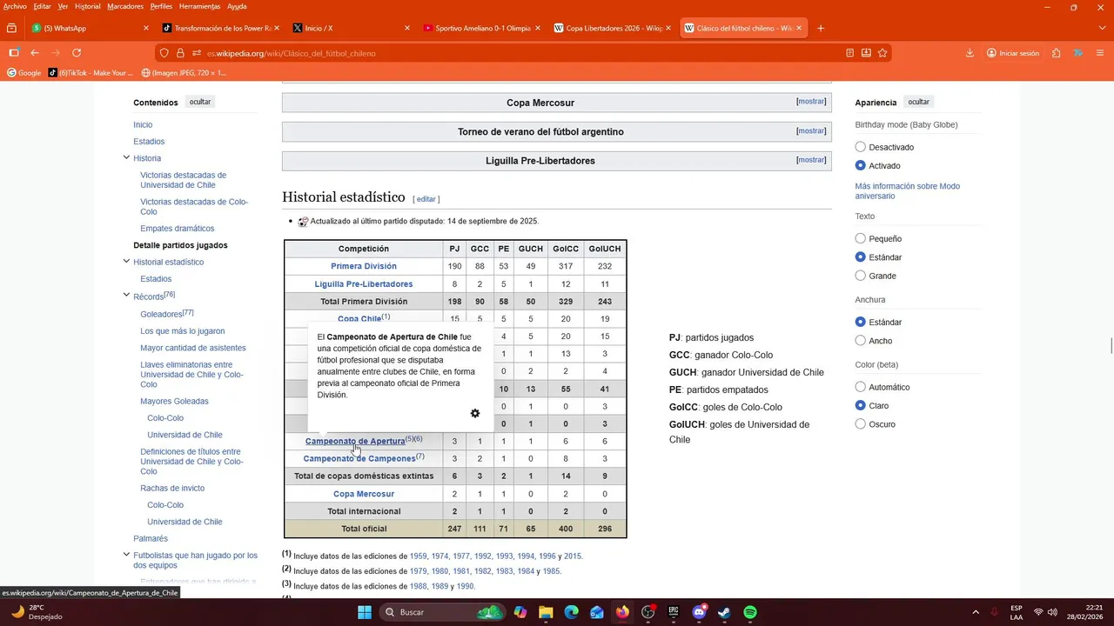Select Activado birthday mode option
This screenshot has width=1114, height=626.
click(x=861, y=165)
